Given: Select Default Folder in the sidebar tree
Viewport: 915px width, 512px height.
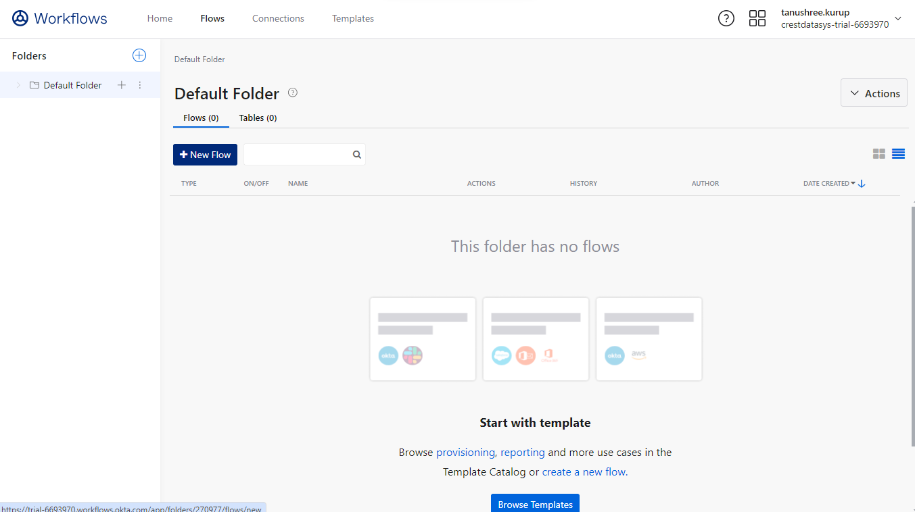Looking at the screenshot, I should 80,85.
